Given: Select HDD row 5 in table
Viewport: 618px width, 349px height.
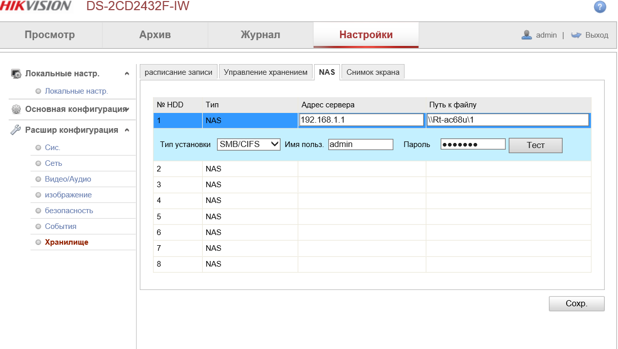Looking at the screenshot, I should coord(372,216).
